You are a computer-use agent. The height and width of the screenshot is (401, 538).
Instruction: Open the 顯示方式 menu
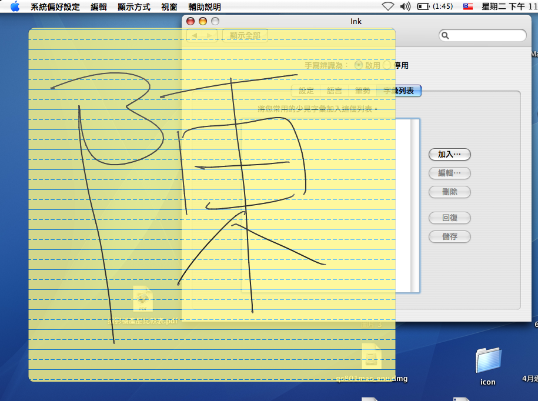coord(134,7)
